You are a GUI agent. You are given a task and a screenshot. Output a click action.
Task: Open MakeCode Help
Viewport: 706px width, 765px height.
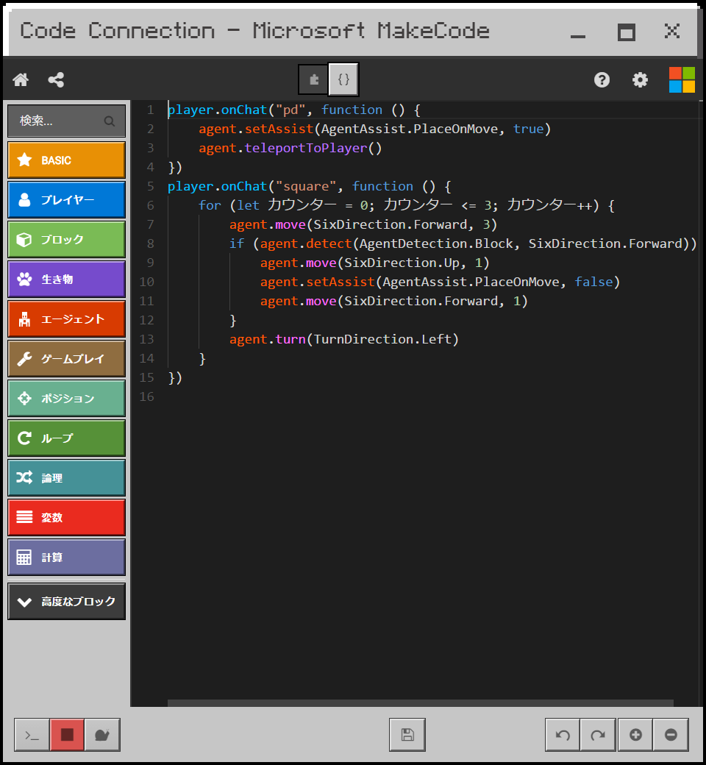click(x=602, y=79)
